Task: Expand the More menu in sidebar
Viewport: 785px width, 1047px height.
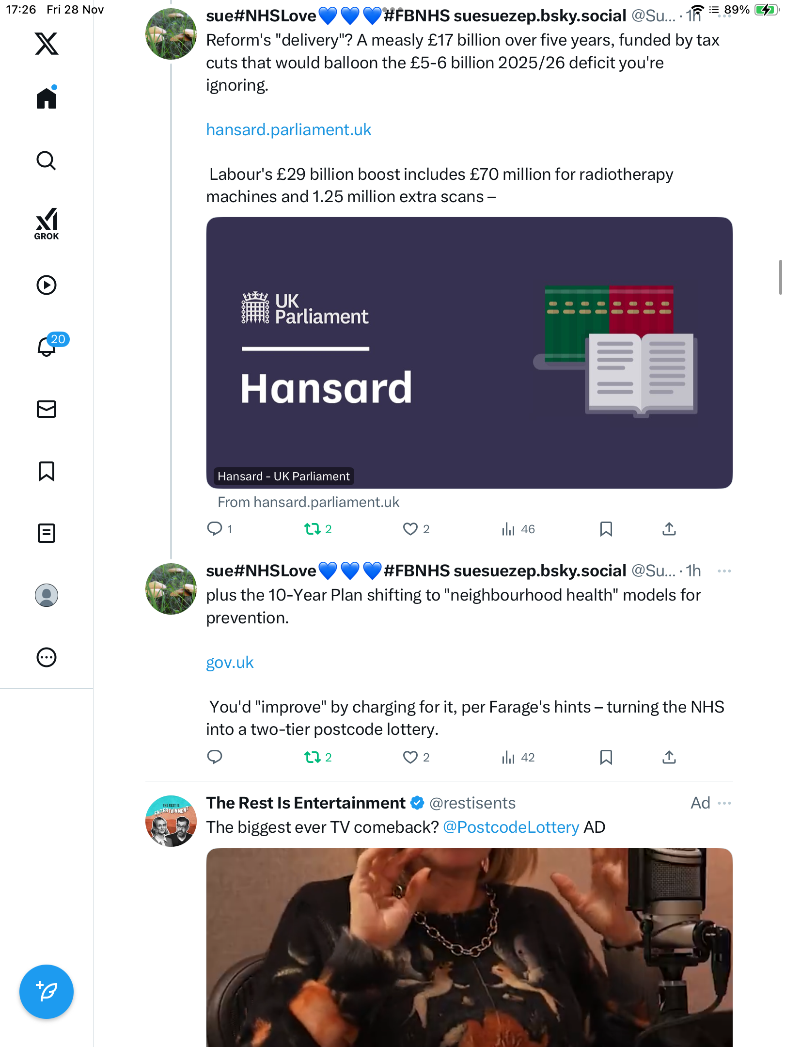Action: coord(47,657)
